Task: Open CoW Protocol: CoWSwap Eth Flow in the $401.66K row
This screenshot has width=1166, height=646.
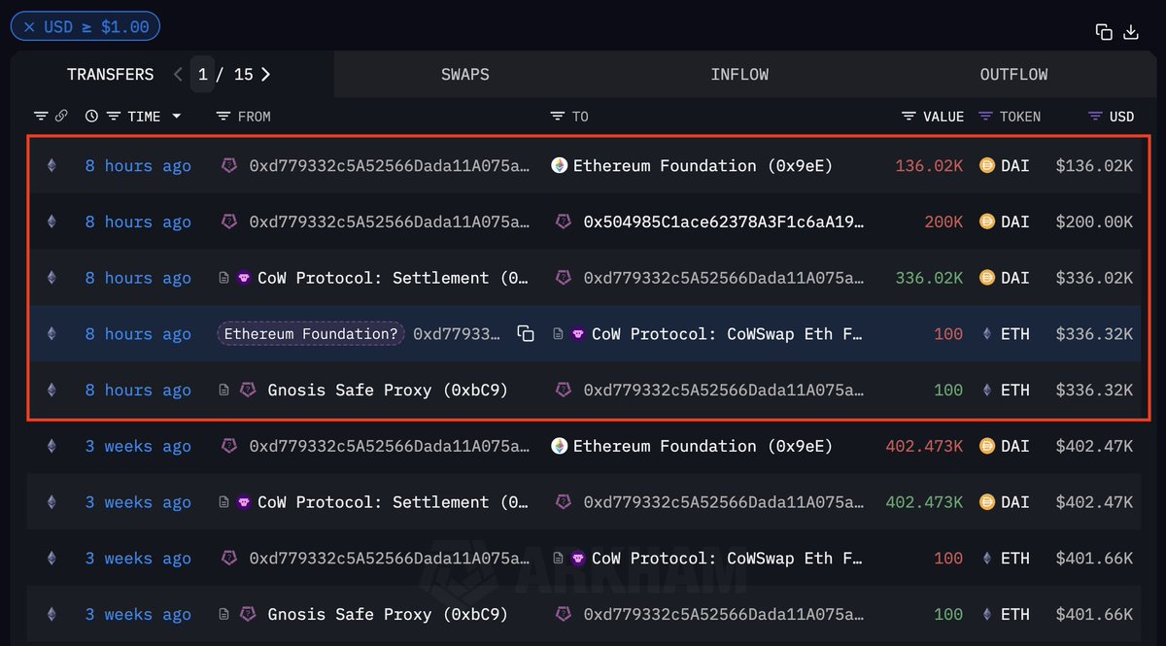Action: (728, 559)
